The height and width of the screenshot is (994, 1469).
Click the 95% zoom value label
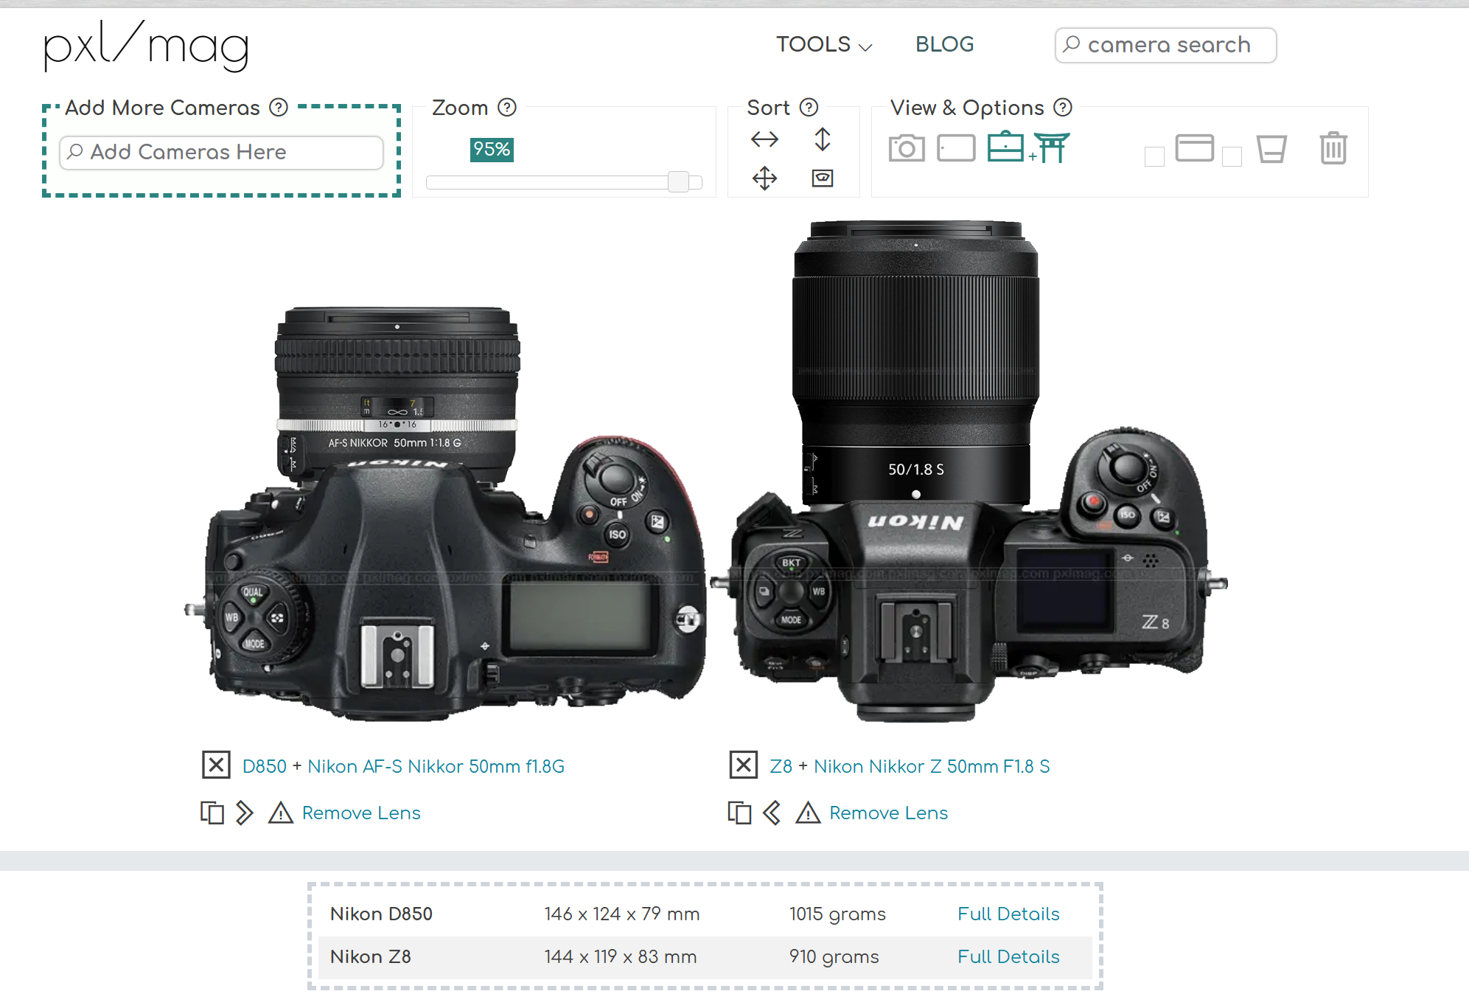pyautogui.click(x=492, y=150)
